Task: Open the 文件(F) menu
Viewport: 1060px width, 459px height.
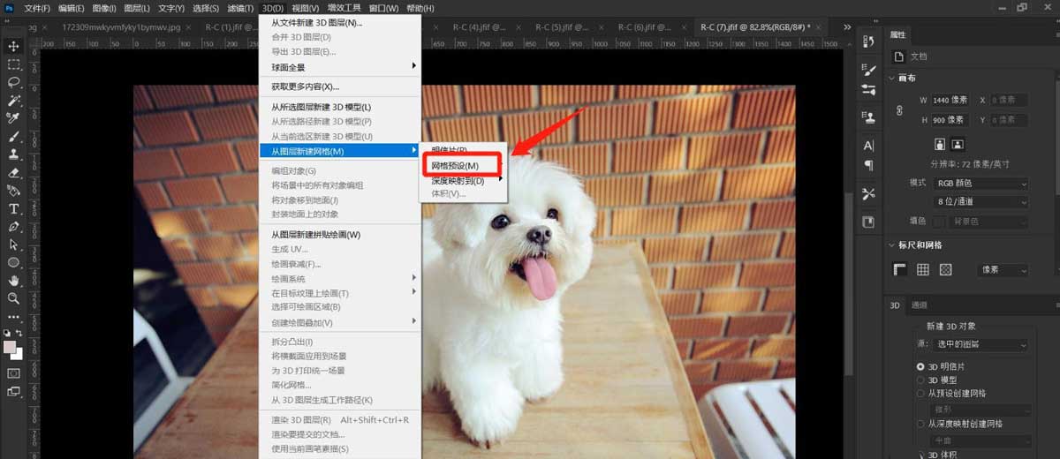Action: point(37,8)
